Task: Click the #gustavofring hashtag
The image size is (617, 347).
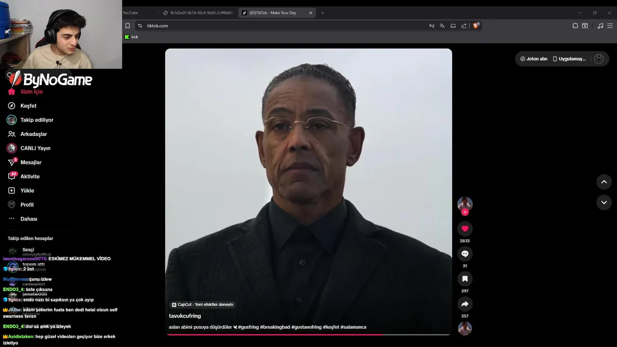Action: click(306, 327)
